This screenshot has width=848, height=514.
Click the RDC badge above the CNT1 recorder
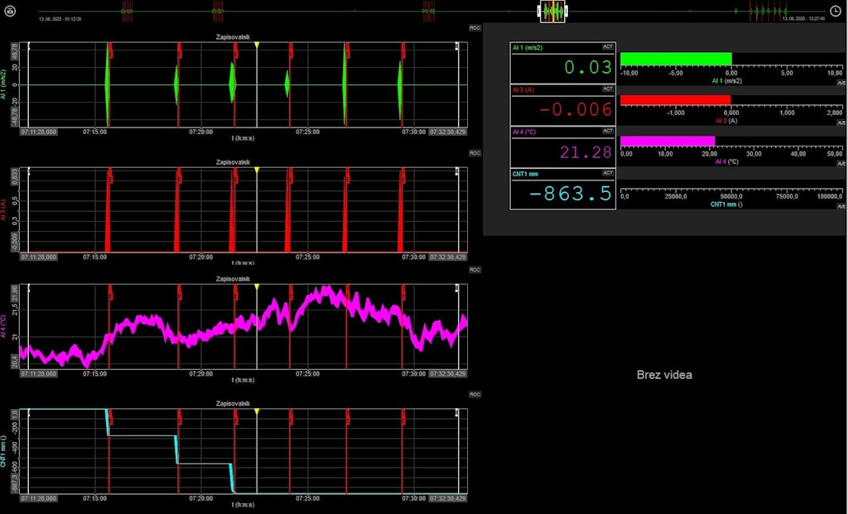pyautogui.click(x=475, y=395)
